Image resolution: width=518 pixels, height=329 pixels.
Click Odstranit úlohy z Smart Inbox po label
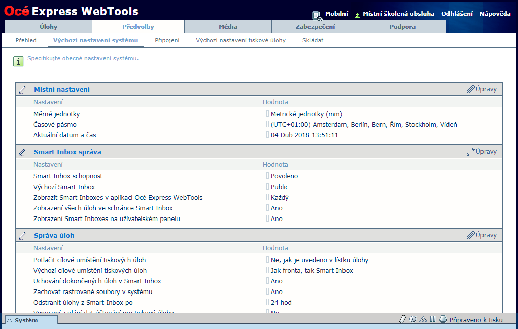(83, 302)
